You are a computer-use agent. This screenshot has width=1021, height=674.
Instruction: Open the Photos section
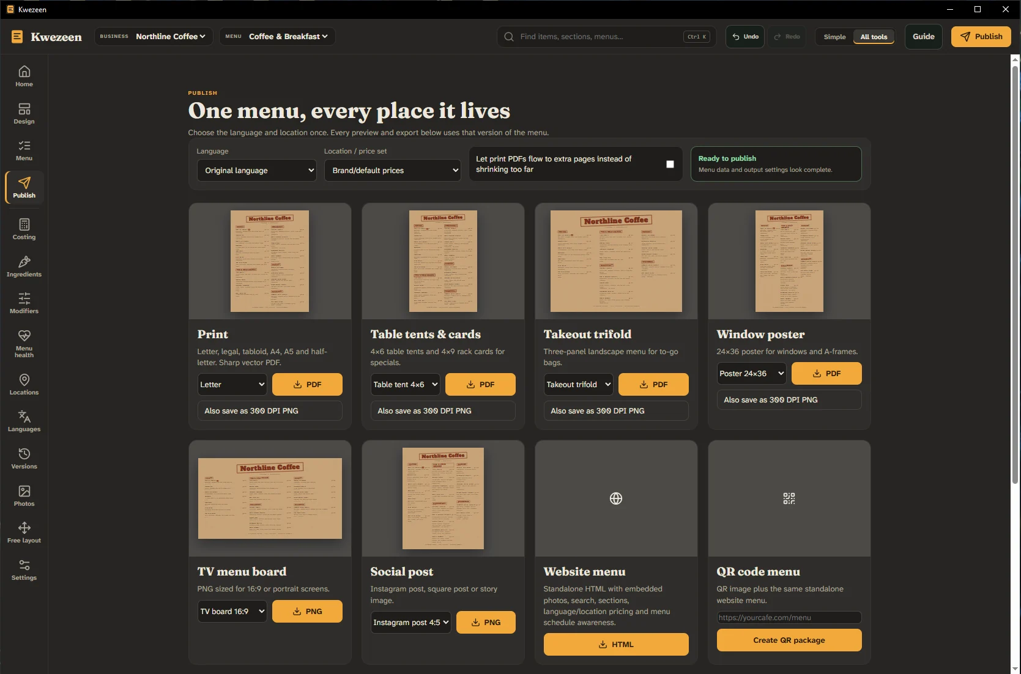tap(24, 496)
